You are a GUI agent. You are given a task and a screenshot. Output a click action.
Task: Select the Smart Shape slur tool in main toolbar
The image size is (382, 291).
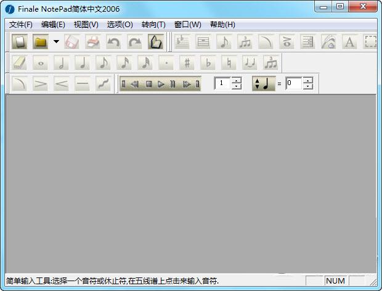pyautogui.click(x=266, y=42)
